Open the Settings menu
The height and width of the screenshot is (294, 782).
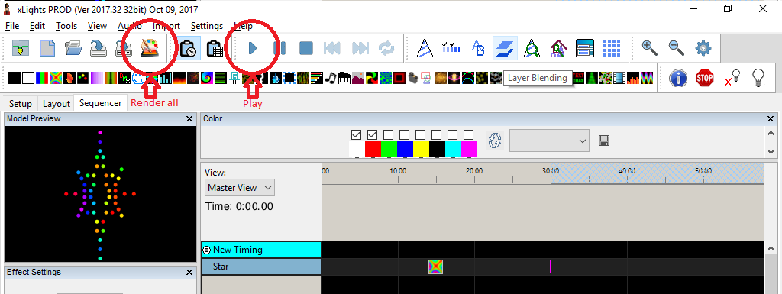coord(207,26)
